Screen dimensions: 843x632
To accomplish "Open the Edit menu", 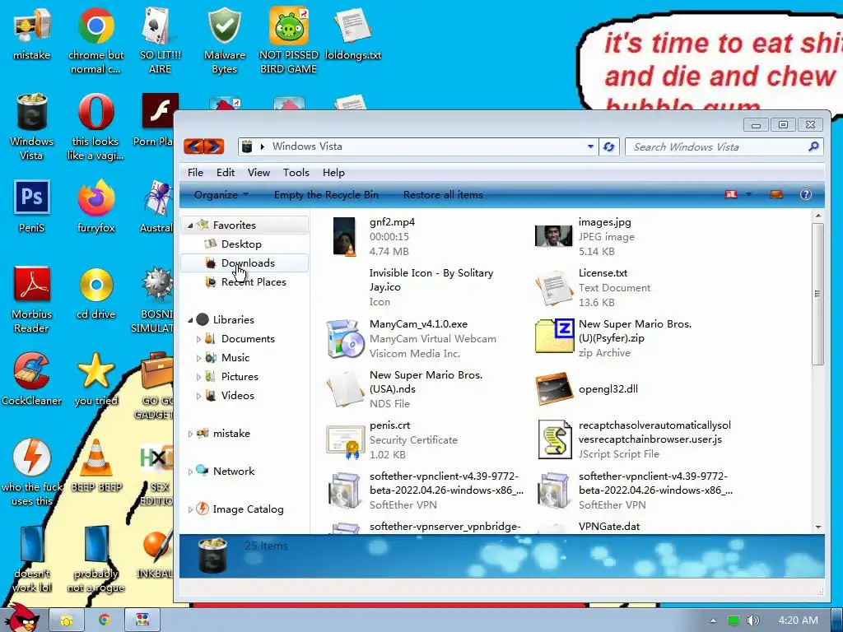I will [x=226, y=173].
